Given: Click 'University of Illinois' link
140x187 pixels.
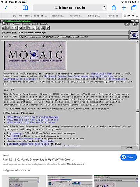Looking at the screenshot, I should pyautogui.click(x=19, y=79).
